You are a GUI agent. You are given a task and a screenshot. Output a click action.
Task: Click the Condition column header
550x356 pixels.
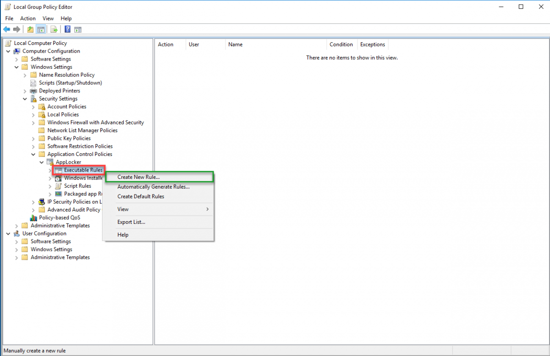pyautogui.click(x=341, y=44)
